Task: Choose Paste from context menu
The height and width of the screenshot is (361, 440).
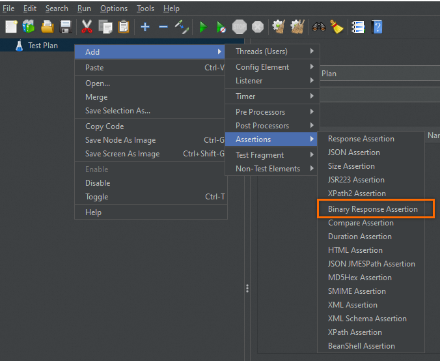Action: click(151, 68)
